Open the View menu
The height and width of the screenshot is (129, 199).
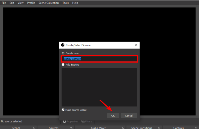[x=21, y=3]
